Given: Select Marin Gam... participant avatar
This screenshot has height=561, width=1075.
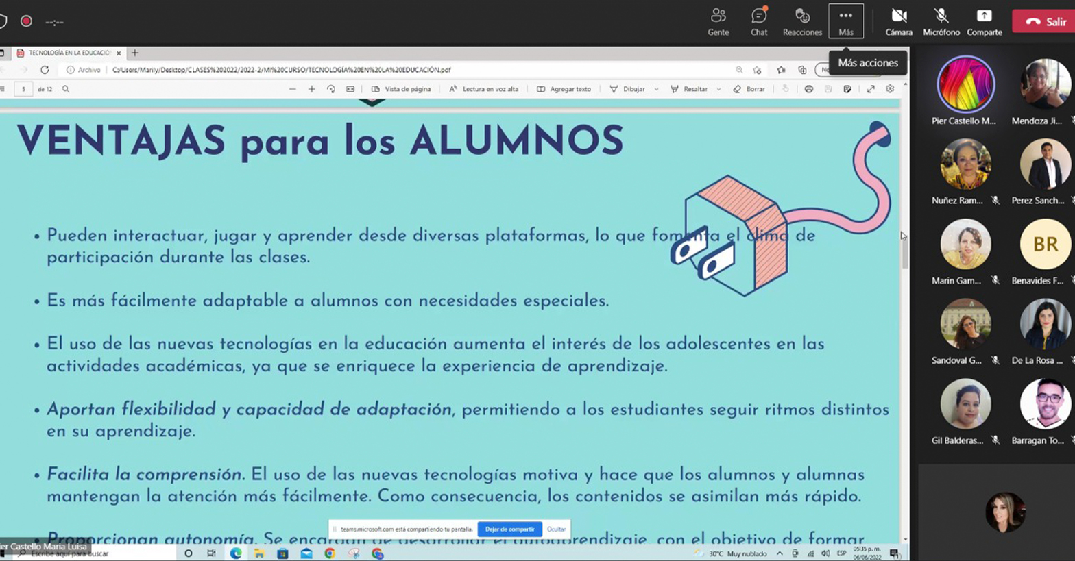Looking at the screenshot, I should click(x=965, y=244).
